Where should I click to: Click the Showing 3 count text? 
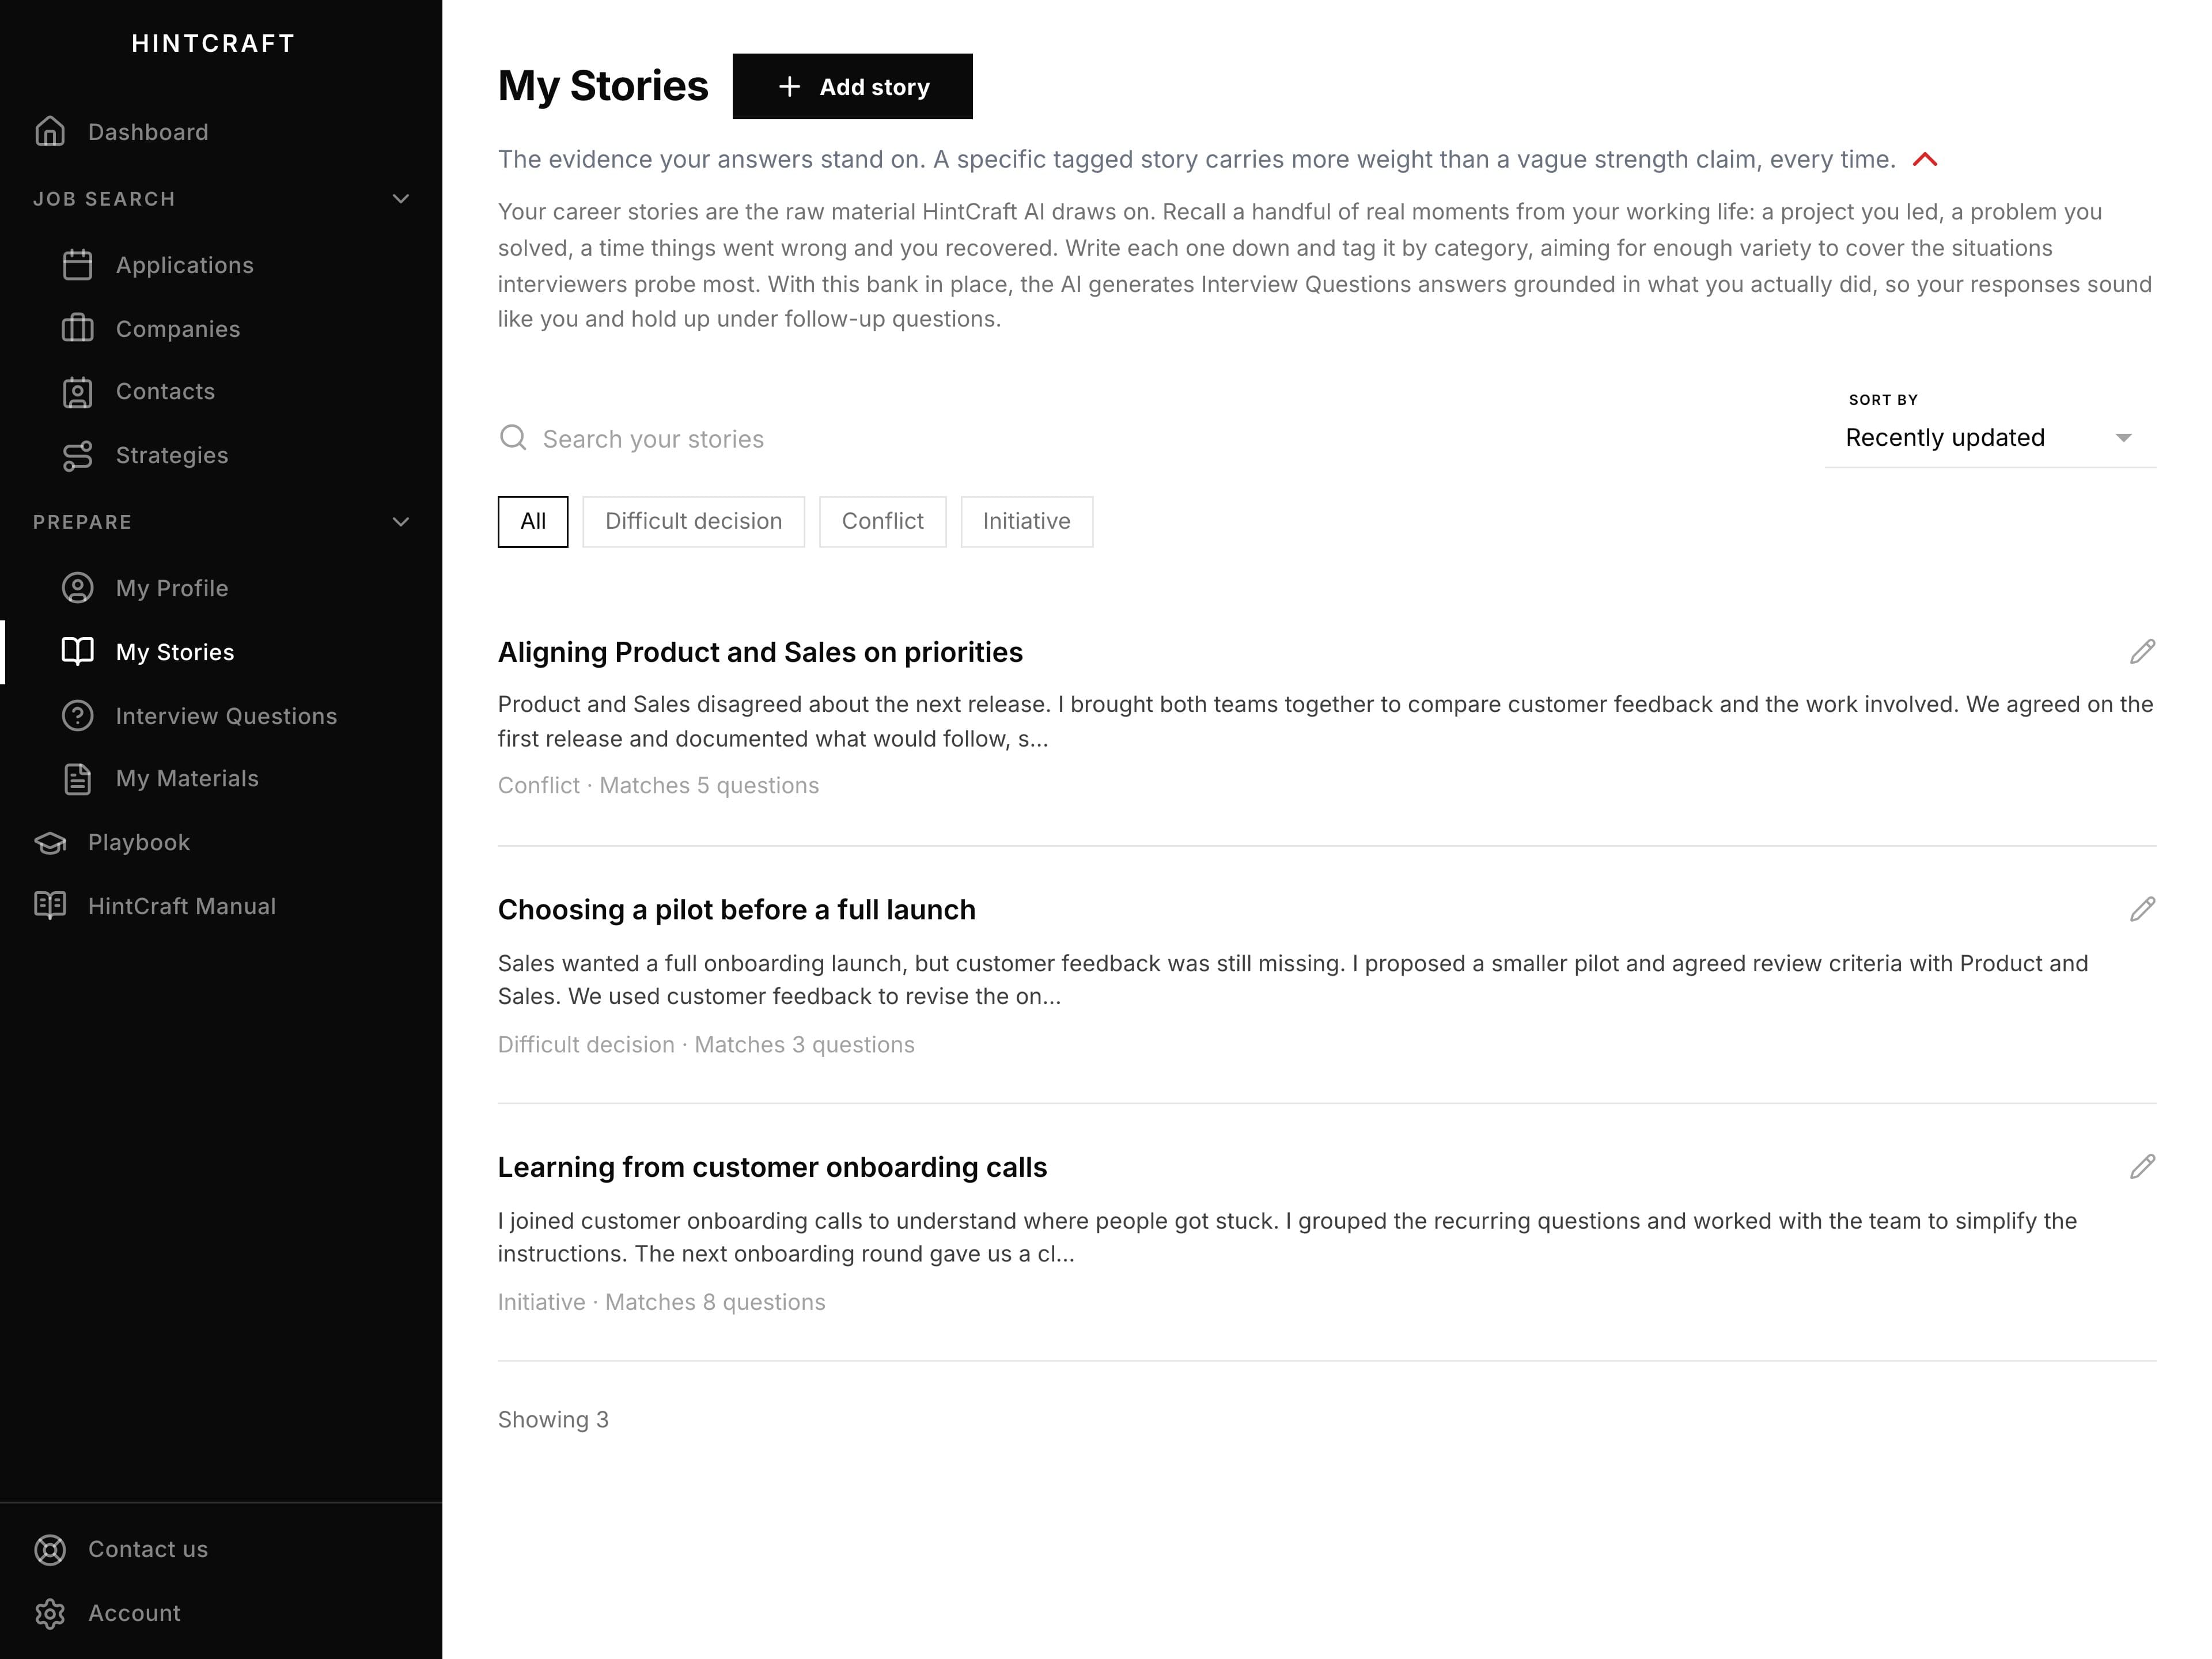553,1420
